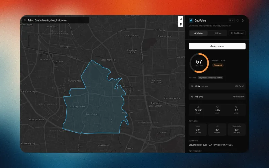Click the Cipinang Muara map label
The width and height of the screenshot is (269, 168).
(172, 98)
